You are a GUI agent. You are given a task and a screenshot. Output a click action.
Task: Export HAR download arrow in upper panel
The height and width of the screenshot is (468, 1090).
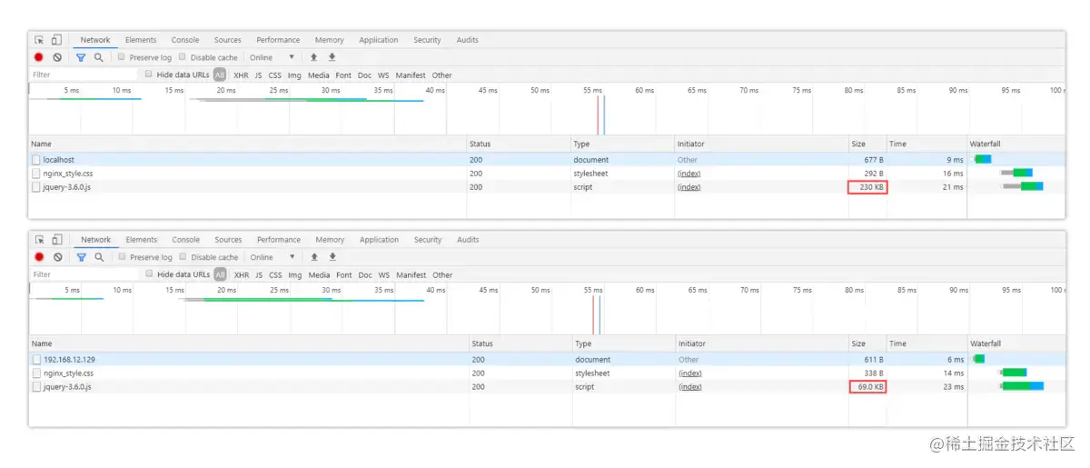pos(332,57)
